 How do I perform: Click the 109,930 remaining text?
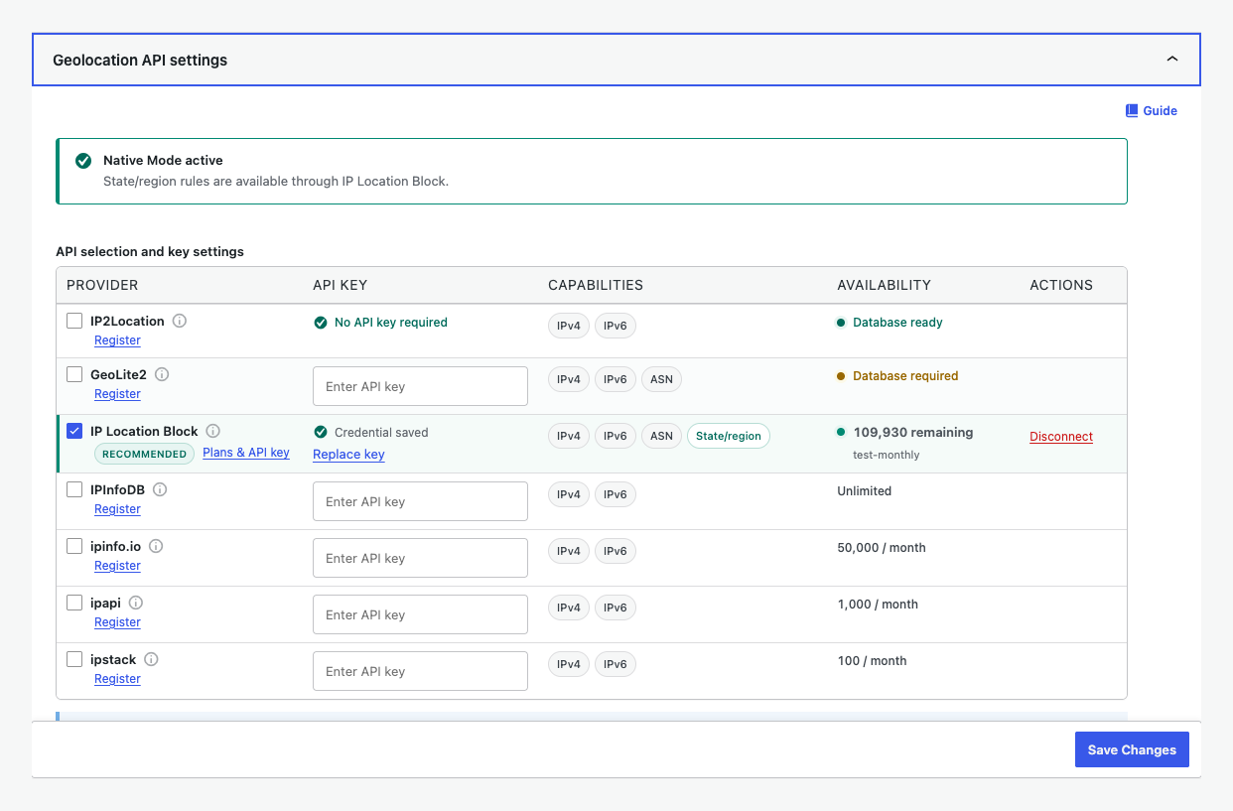coord(913,433)
